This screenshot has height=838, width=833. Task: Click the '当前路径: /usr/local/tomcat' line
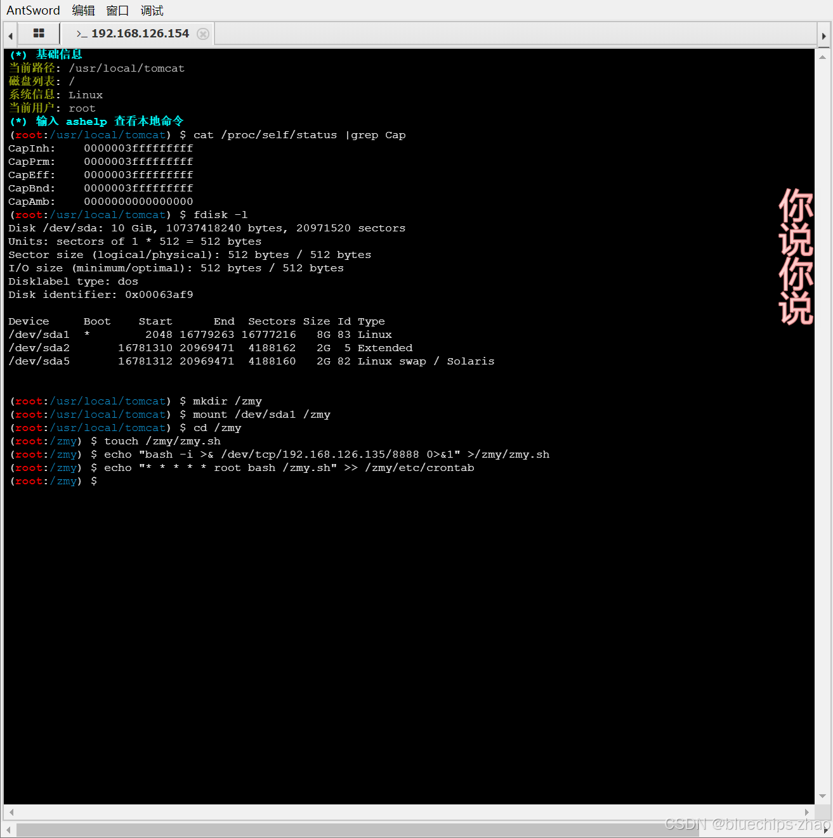[96, 68]
